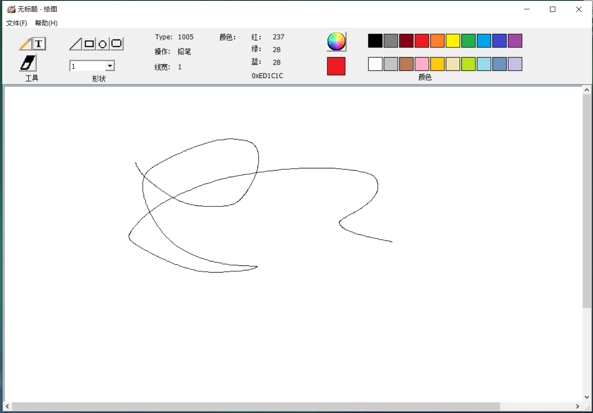Click the red channel value 237
Screen dimensions: 593x413
[279, 37]
